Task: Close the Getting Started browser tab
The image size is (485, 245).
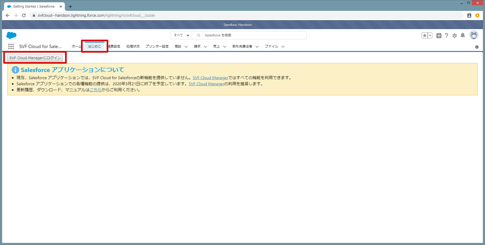Action: [61, 6]
